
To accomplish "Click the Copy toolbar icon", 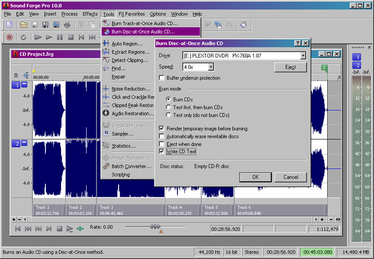I will click(x=92, y=25).
